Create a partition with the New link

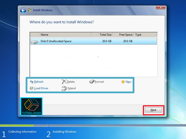[128, 82]
